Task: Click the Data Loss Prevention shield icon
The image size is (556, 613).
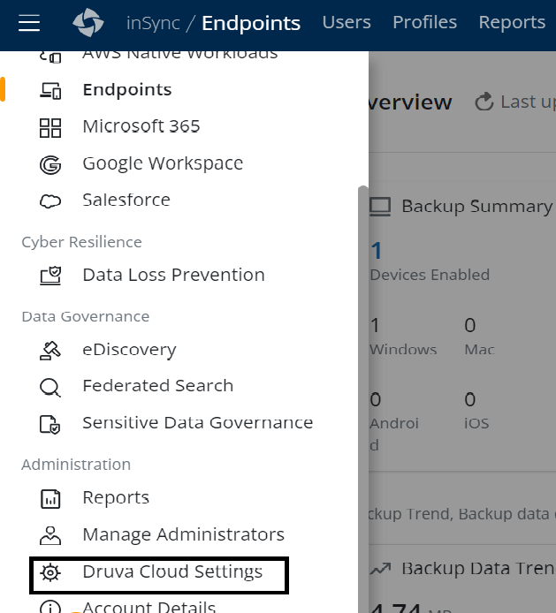Action: [x=50, y=276]
